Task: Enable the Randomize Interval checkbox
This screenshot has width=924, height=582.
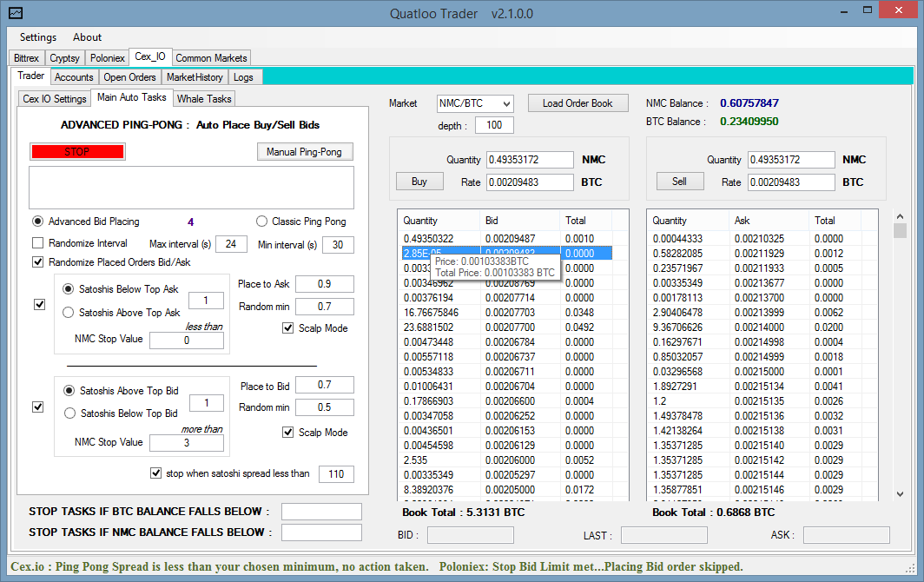Action: (37, 243)
